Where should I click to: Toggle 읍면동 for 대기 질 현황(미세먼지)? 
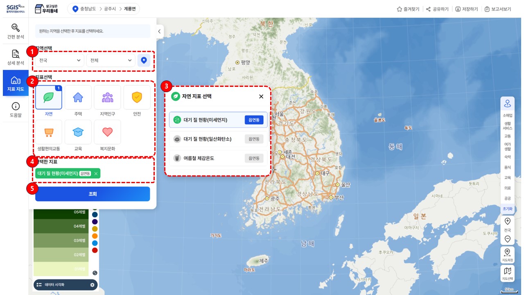254,120
